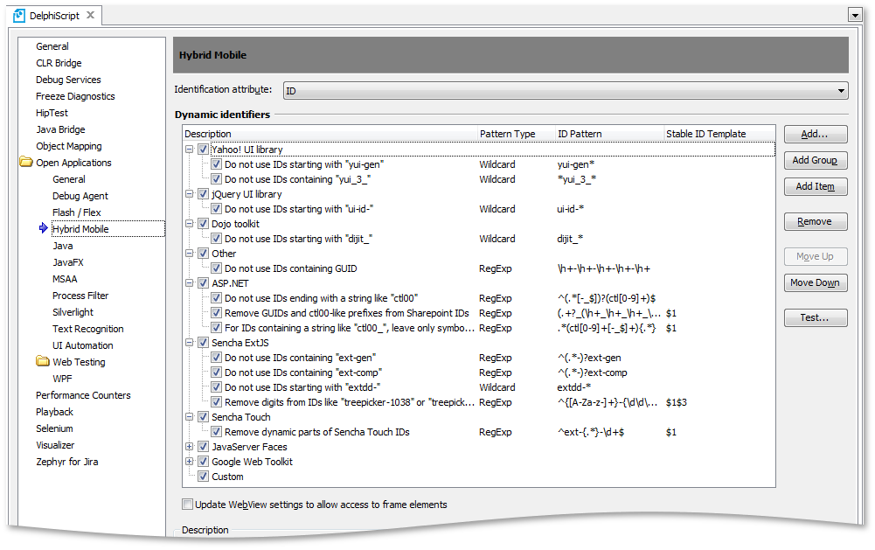Click the DelphiScript tab file icon

coord(19,16)
